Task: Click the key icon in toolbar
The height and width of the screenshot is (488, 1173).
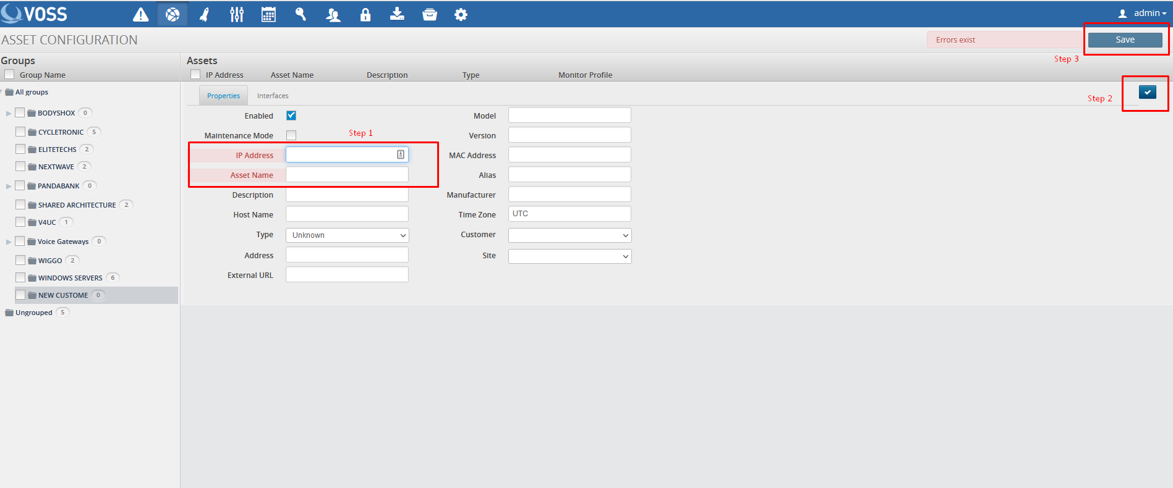Action: coord(301,15)
